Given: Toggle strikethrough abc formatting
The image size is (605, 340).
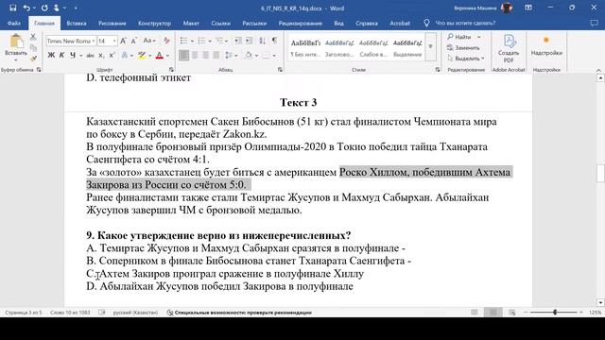Looking at the screenshot, I should tap(91, 56).
